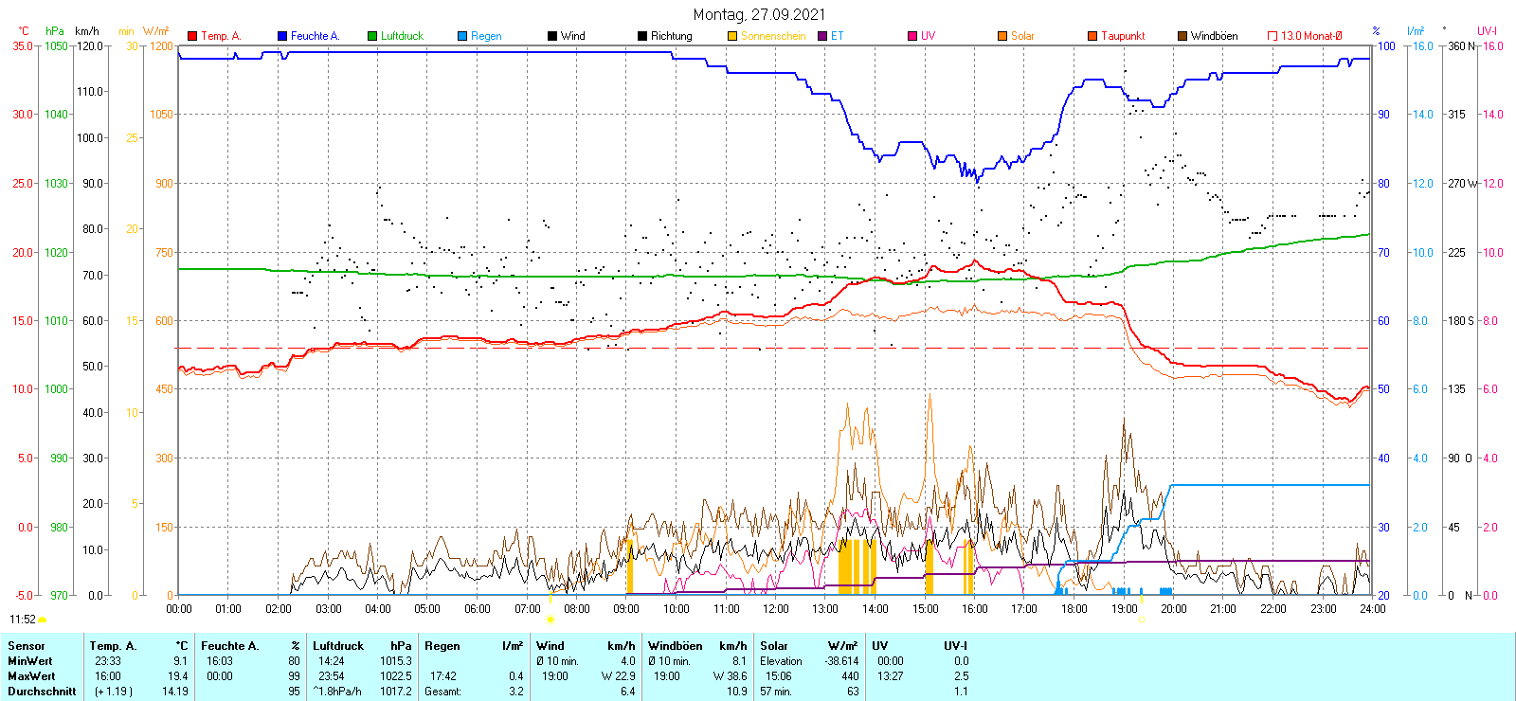Click the red Temp. A. legend swatch
1516x701 pixels.
[x=192, y=36]
